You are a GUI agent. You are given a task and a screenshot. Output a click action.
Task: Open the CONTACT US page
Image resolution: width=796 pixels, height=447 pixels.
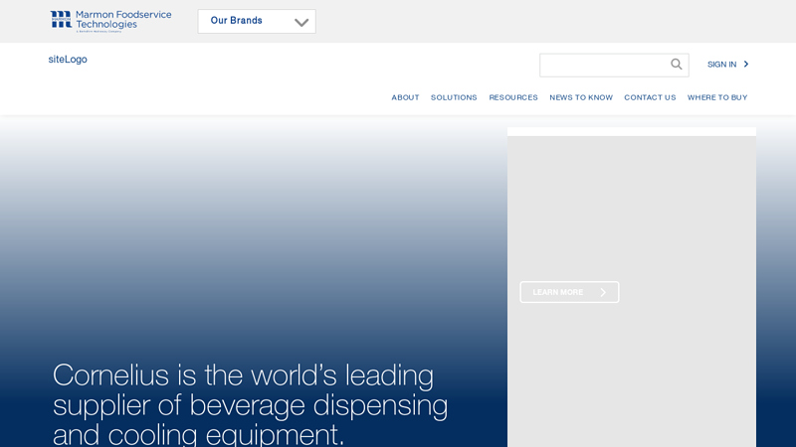click(650, 97)
